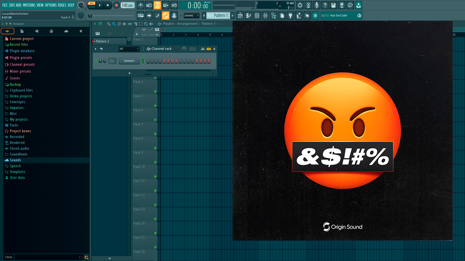Switch to PAT pattern mode
Viewport: 465px width, 261px height.
tap(92, 3)
